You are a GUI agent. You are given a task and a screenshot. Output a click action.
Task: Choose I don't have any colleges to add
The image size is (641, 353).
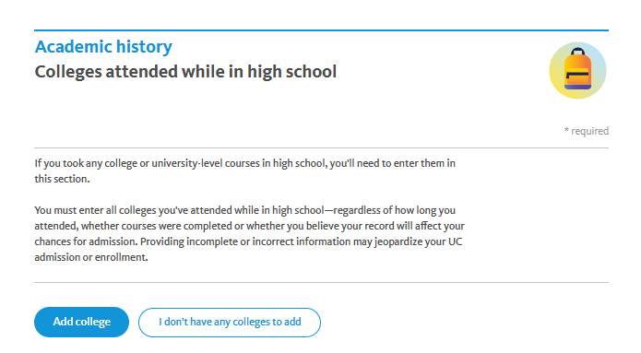[x=230, y=323]
